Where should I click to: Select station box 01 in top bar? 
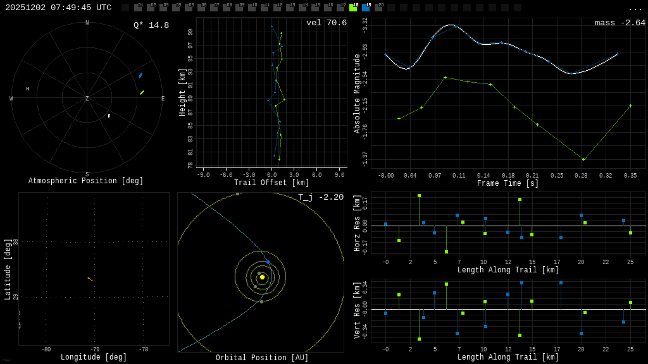click(x=138, y=8)
